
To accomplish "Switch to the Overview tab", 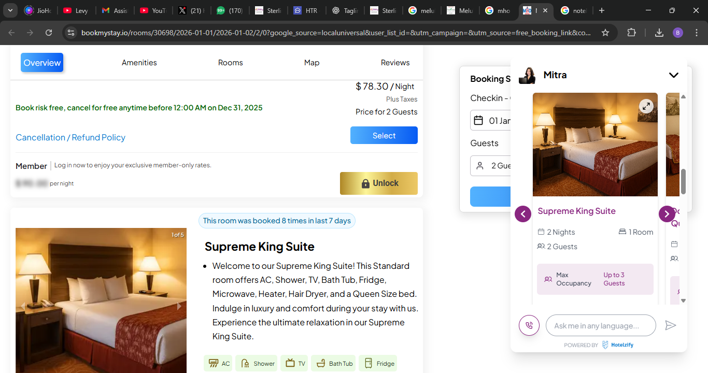I will click(x=42, y=63).
